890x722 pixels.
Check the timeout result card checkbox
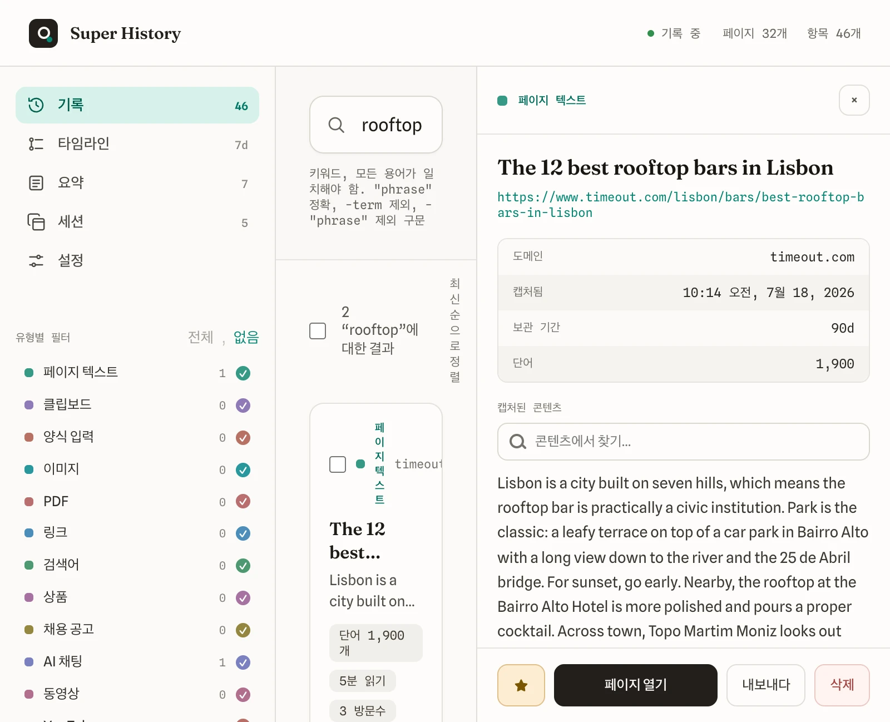(338, 464)
